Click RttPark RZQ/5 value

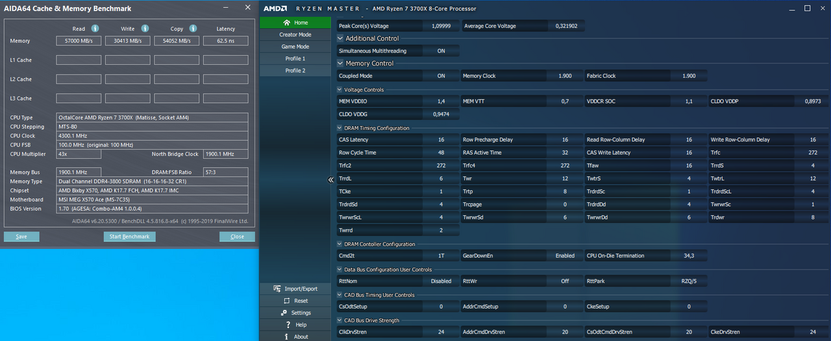(x=689, y=281)
